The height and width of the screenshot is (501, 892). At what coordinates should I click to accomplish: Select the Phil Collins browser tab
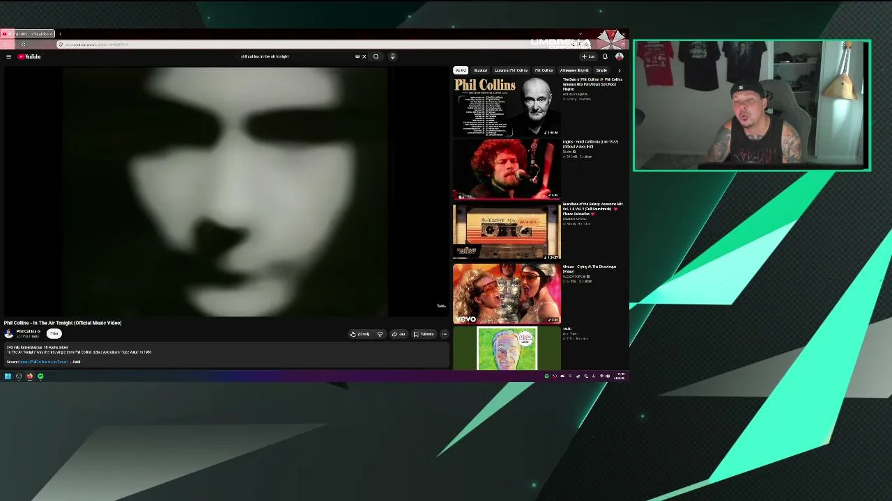pos(28,33)
